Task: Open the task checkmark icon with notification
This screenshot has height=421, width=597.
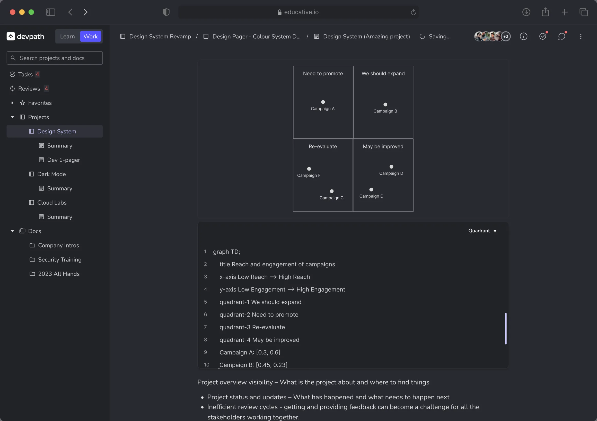Action: tap(543, 36)
